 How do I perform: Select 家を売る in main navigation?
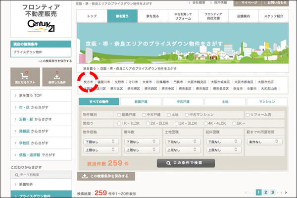153,16
